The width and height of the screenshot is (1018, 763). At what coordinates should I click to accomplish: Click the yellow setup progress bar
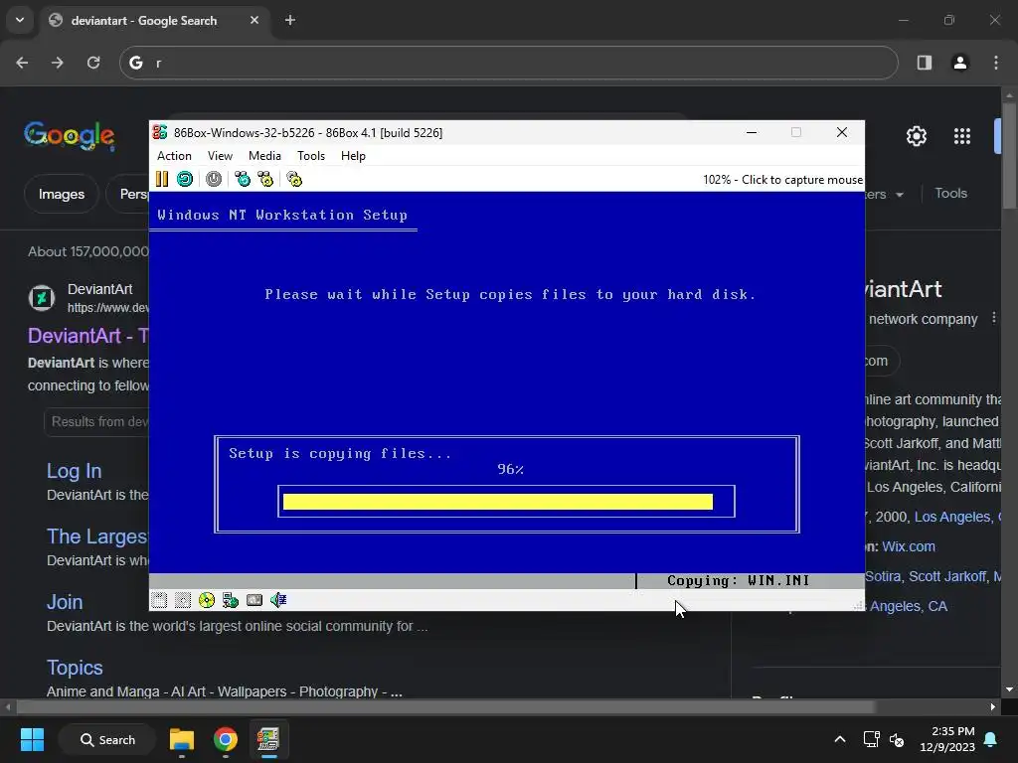[498, 502]
